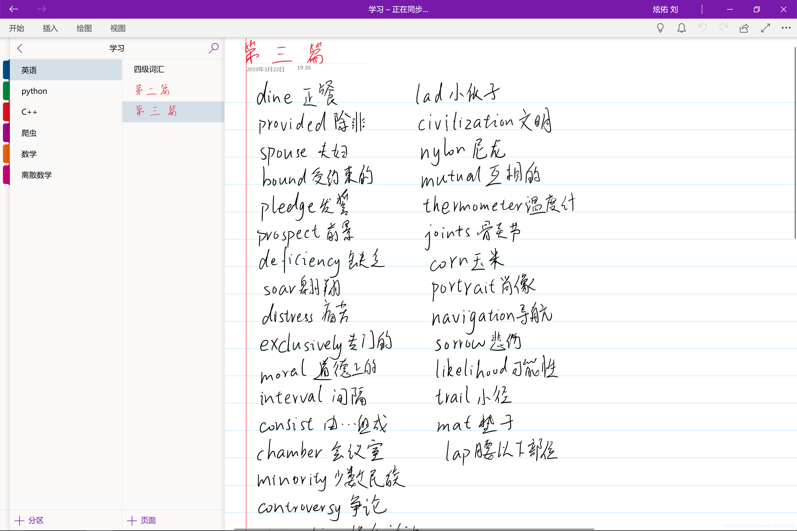This screenshot has height=531, width=797.
Task: Select the 离散数学 section
Action: click(37, 175)
